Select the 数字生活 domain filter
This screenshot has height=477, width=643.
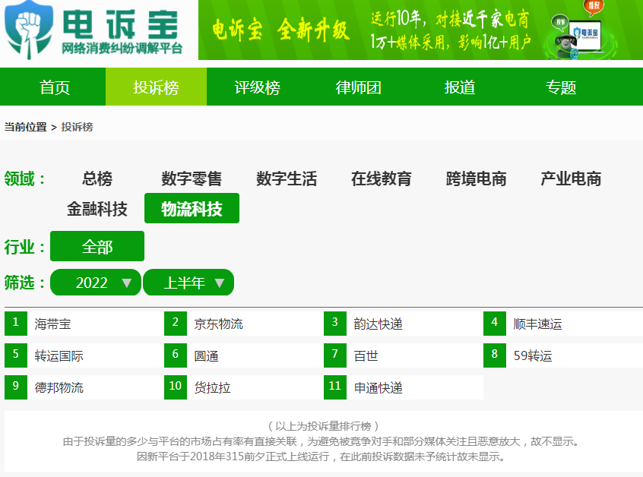click(287, 178)
